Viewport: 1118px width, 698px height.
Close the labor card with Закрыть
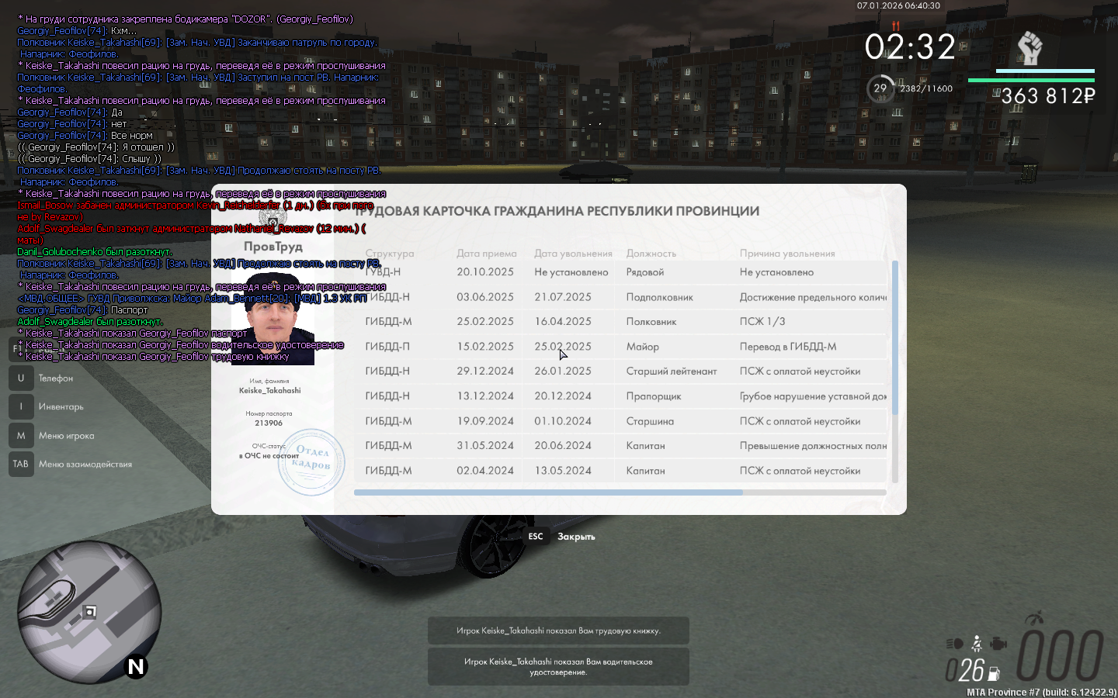(576, 537)
